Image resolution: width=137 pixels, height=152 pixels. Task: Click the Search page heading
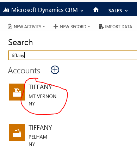[20, 42]
